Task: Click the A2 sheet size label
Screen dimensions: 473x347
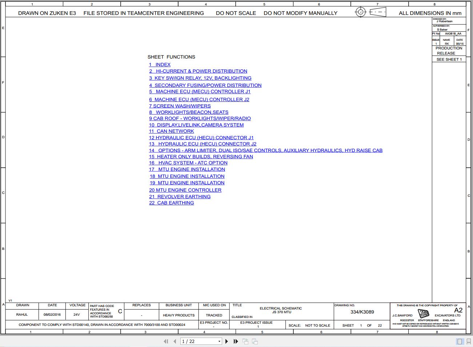Action: pyautogui.click(x=458, y=310)
